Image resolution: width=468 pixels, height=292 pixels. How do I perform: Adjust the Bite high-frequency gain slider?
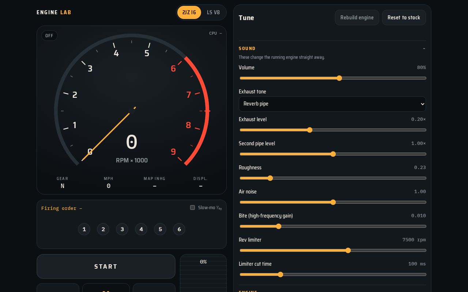pos(333,226)
